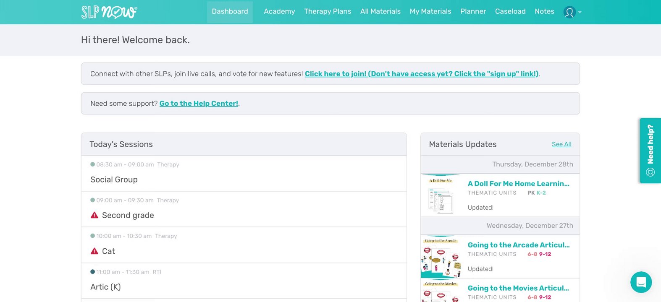Click the lifebuoy icon on Need help tab
Image resolution: width=661 pixels, height=302 pixels.
point(651,172)
